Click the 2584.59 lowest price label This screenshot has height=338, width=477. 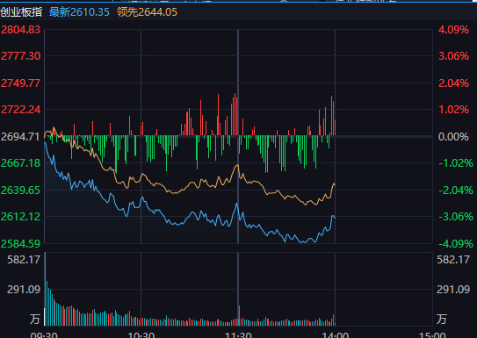21,243
